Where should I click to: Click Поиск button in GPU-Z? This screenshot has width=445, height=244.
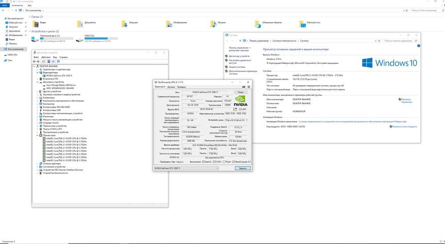(241, 92)
